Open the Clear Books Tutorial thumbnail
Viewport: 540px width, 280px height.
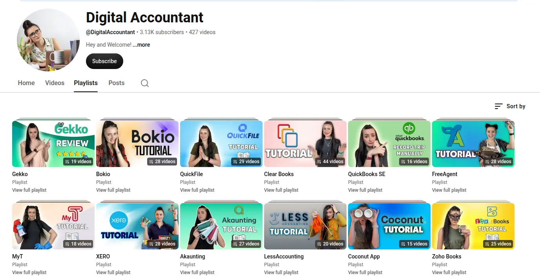305,144
